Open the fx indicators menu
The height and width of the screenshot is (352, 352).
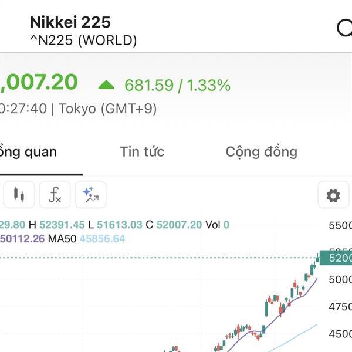(55, 195)
